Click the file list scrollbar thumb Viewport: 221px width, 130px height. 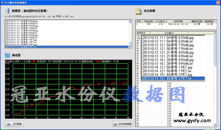click(130, 43)
